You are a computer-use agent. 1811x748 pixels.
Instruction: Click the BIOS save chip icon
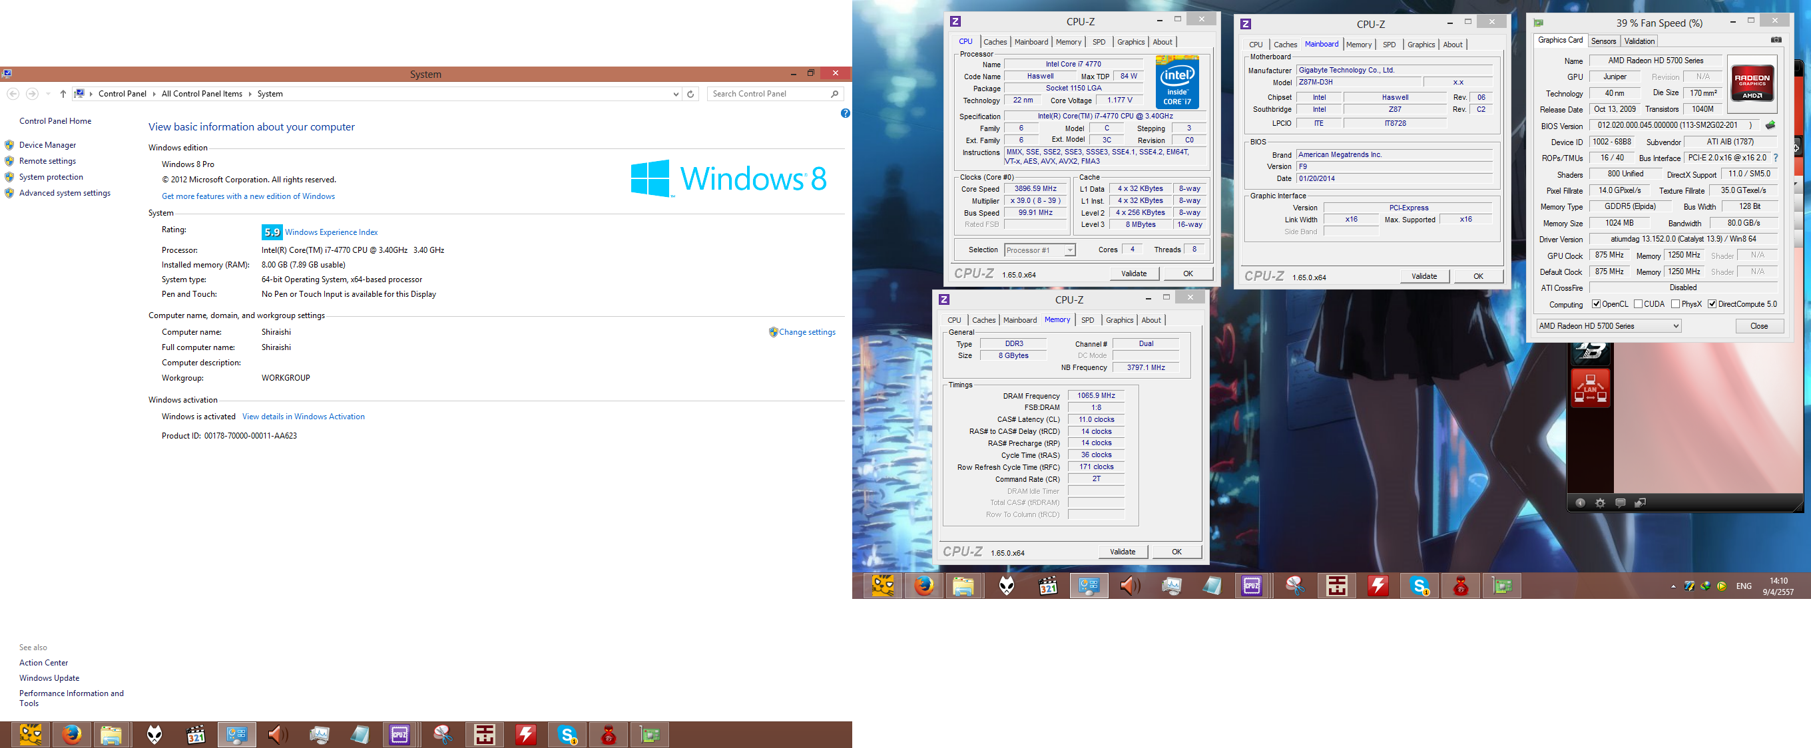1770,125
